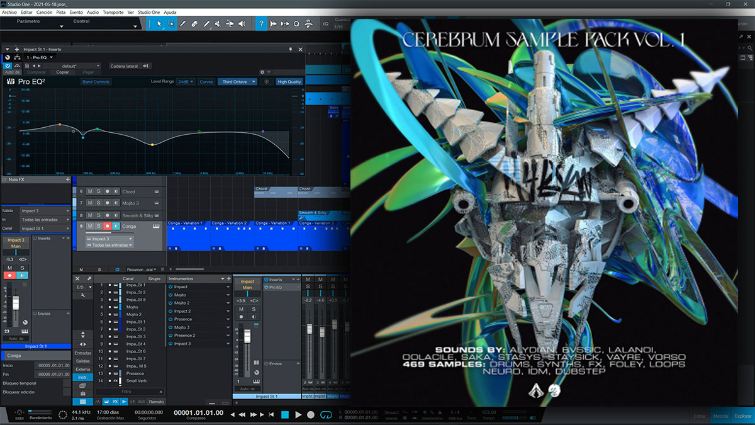
Task: Click Cadena lateral sidechain button
Action: [130, 65]
